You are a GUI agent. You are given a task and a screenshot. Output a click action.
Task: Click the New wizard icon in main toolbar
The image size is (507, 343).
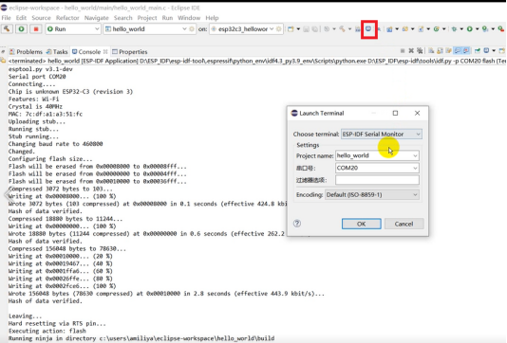tap(291, 29)
